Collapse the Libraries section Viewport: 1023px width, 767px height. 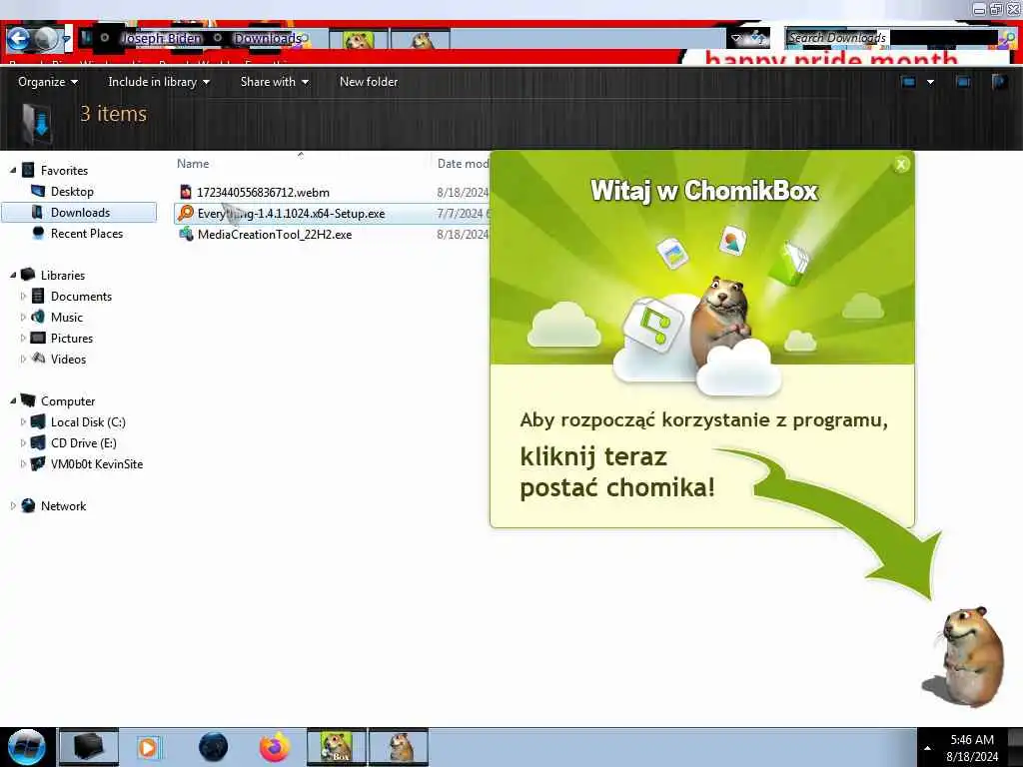[13, 276]
